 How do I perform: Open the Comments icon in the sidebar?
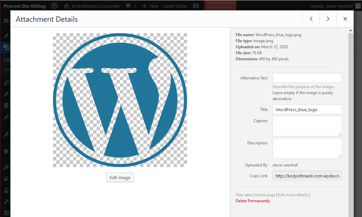pos(6,152)
